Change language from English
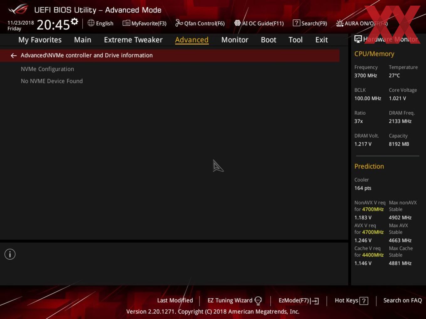Viewport: 426px width, 319px height. pos(105,23)
